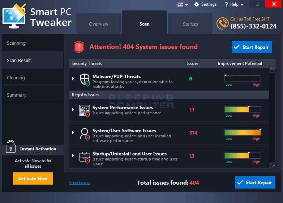Click the scrollbar down arrow in results list
Image resolution: width=283 pixels, height=203 pixels.
pyautogui.click(x=272, y=165)
